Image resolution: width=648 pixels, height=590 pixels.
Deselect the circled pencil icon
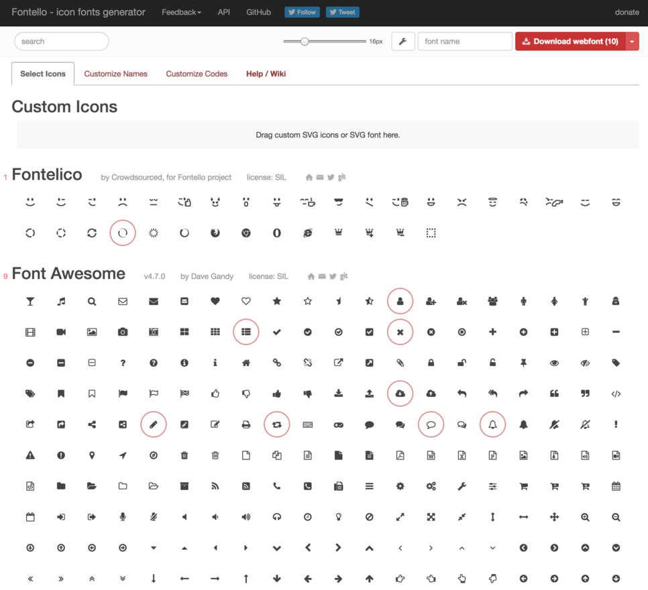coord(154,424)
